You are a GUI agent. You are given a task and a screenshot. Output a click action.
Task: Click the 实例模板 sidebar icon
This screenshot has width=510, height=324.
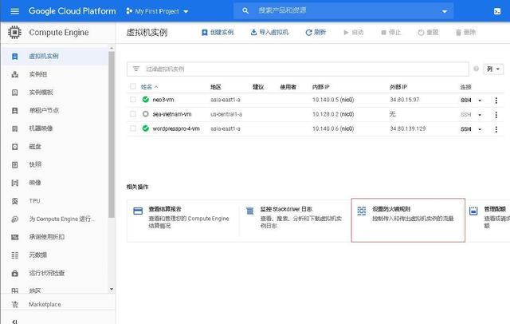(14, 93)
